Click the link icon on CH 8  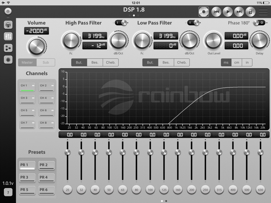click(52, 123)
